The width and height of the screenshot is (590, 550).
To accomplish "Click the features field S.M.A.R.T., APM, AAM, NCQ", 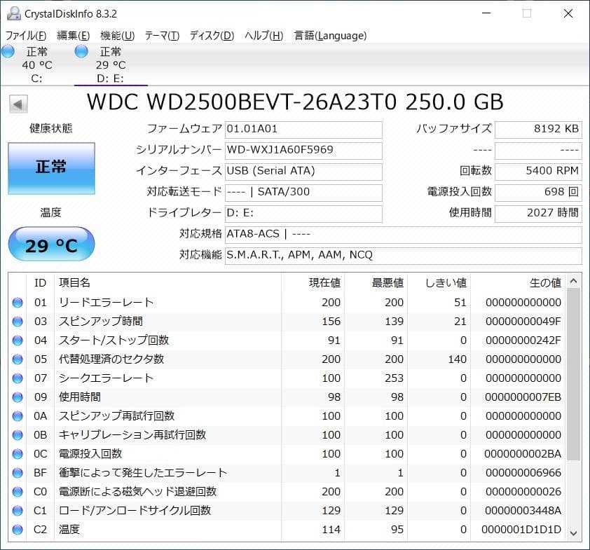I will 404,256.
